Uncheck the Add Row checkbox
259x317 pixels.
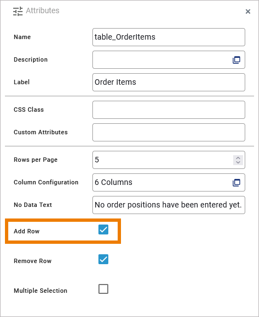tap(103, 229)
